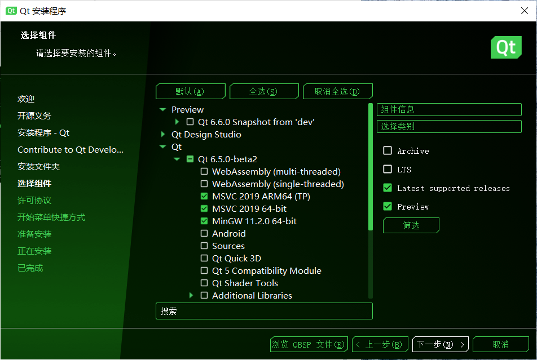Select 选择组件 step in sidebar
537x360 pixels.
[34, 184]
